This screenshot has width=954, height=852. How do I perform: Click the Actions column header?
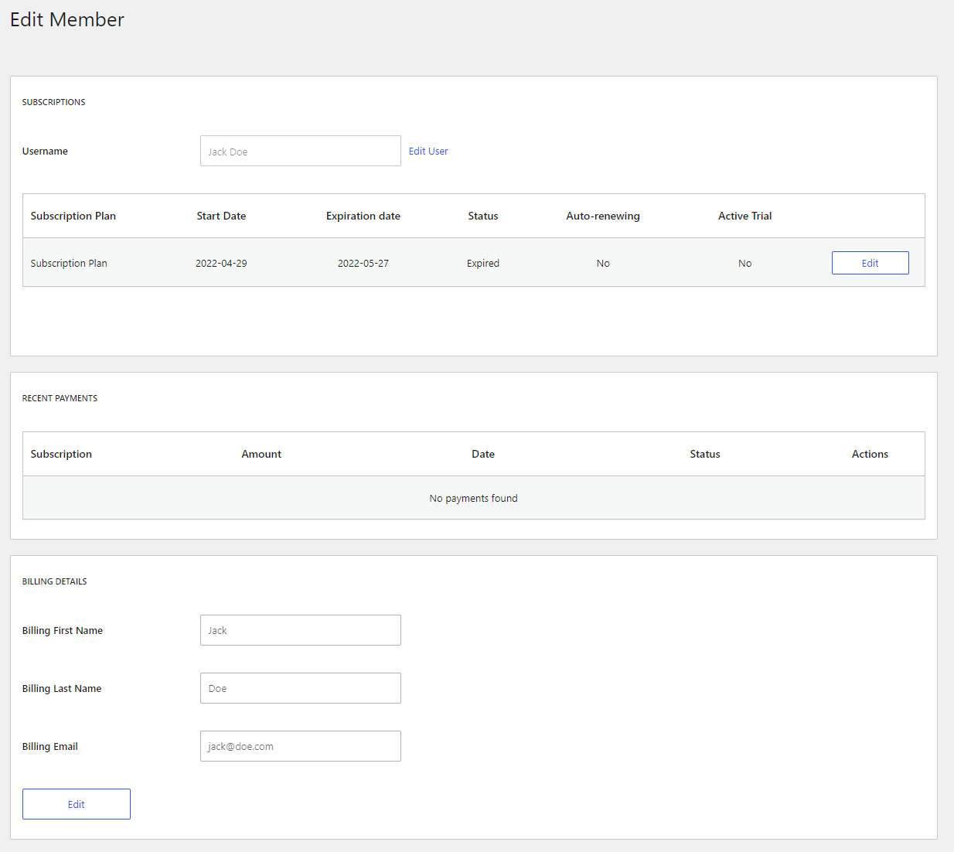click(870, 454)
